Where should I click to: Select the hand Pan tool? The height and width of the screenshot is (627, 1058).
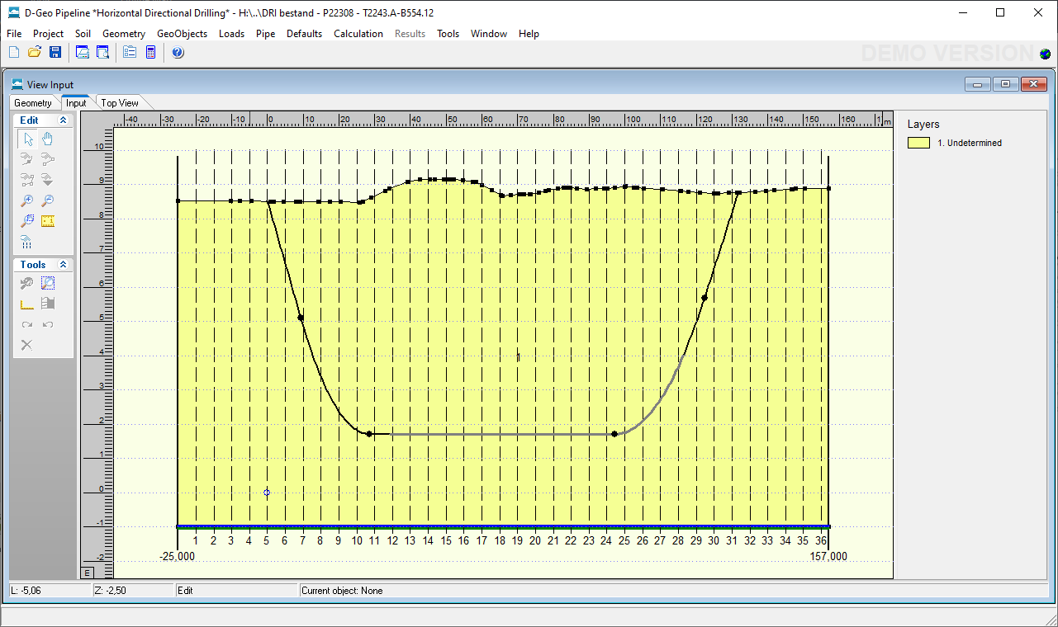coord(48,139)
